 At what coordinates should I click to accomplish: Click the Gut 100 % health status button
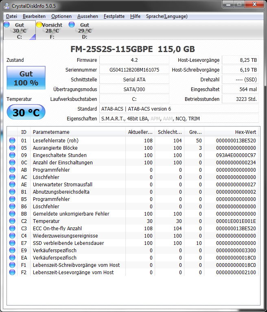click(x=26, y=78)
